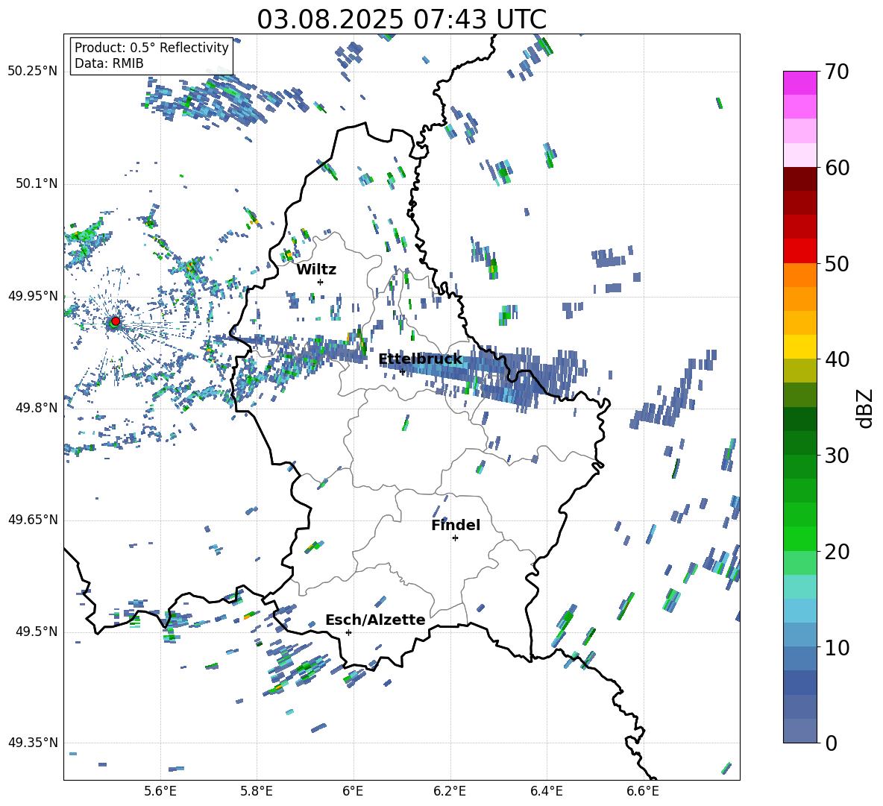Click the colorbar tick label 10
883x806 pixels.
pos(837,647)
